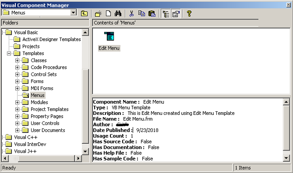Select the User Controls folder label
Screen dimensions: 293x173
point(45,123)
